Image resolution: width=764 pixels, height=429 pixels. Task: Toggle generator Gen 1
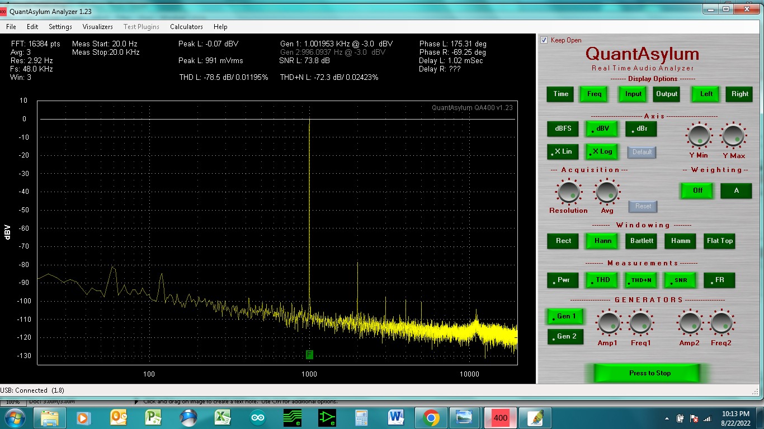click(565, 316)
